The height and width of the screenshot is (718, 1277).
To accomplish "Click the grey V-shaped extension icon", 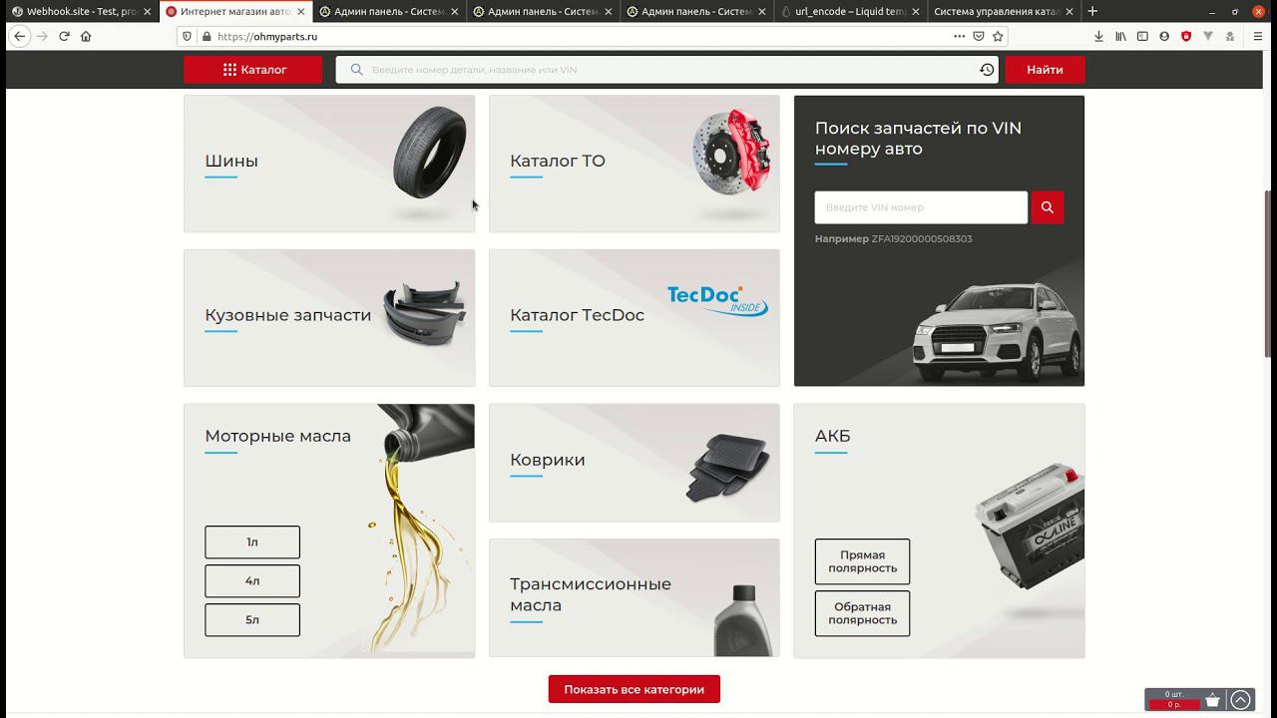I will [x=1208, y=36].
